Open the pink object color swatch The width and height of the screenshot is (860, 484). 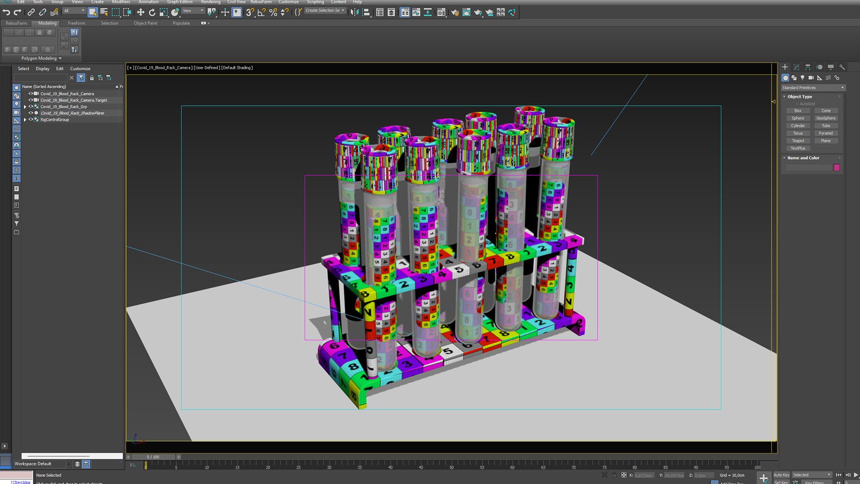(836, 168)
